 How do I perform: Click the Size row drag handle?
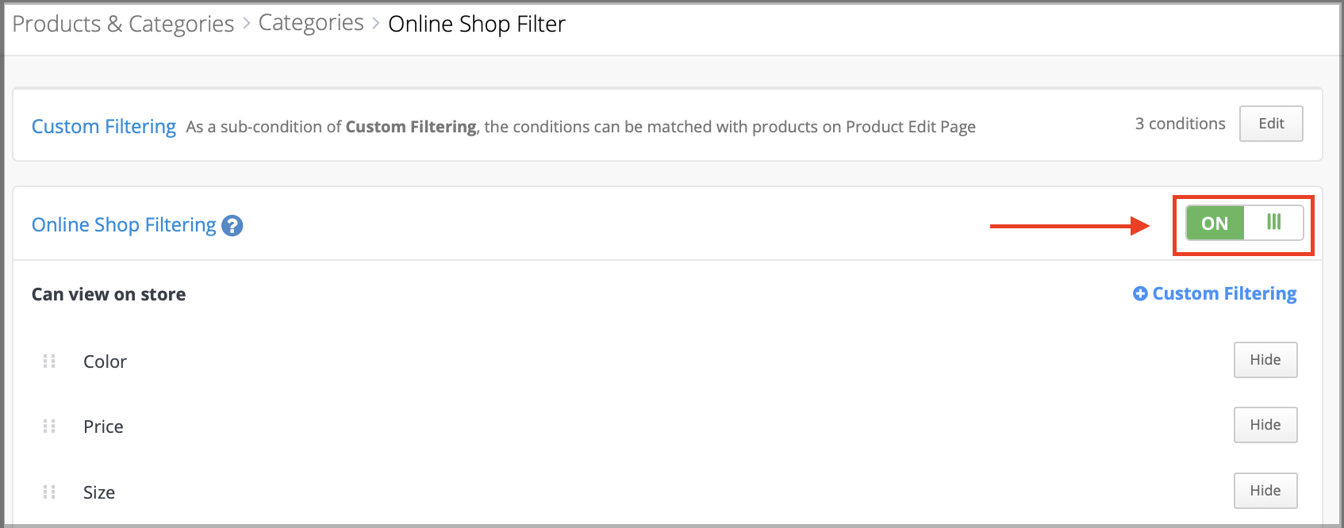pyautogui.click(x=49, y=492)
